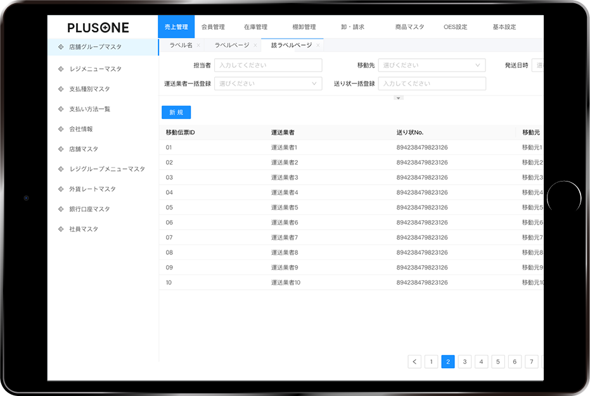The height and width of the screenshot is (396, 590).
Task: Focus the 送り状一括登録 text field
Action: [432, 84]
